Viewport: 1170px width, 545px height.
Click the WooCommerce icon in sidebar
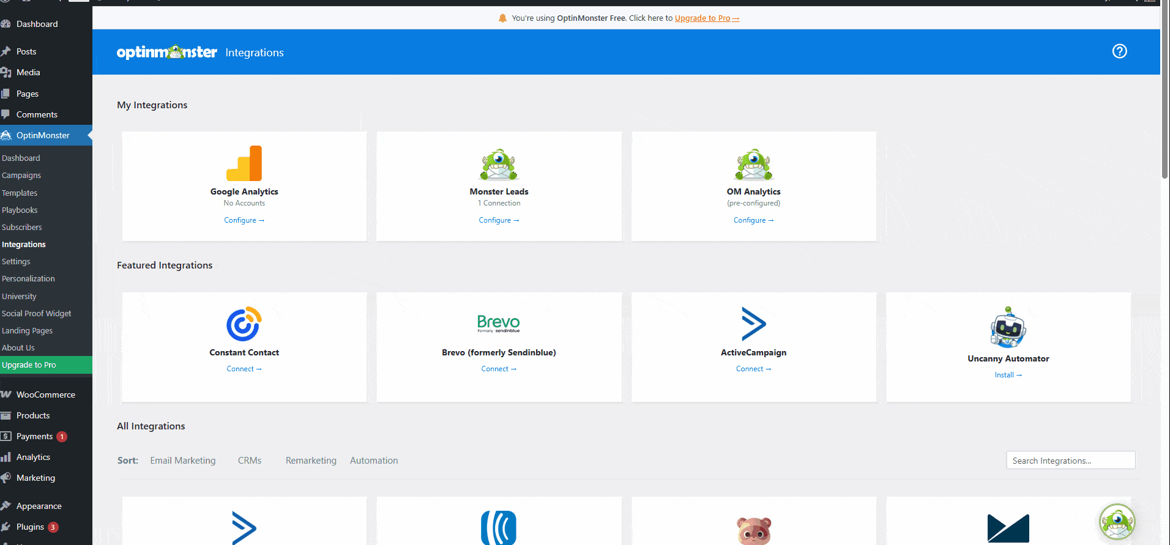tap(6, 395)
